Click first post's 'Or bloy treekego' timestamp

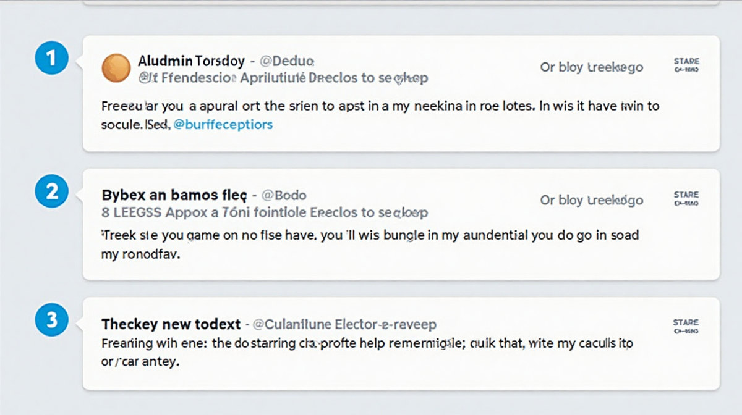click(591, 67)
